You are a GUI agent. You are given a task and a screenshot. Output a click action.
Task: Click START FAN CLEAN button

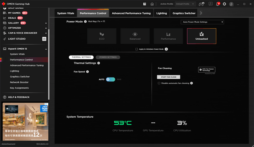coord(168,77)
